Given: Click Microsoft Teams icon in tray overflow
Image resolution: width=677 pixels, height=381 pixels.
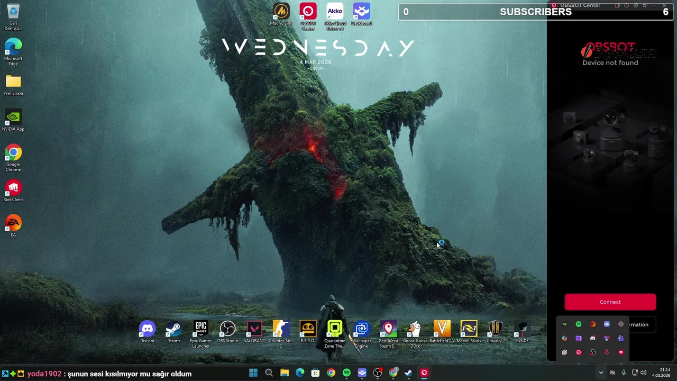Looking at the screenshot, I should pyautogui.click(x=621, y=338).
